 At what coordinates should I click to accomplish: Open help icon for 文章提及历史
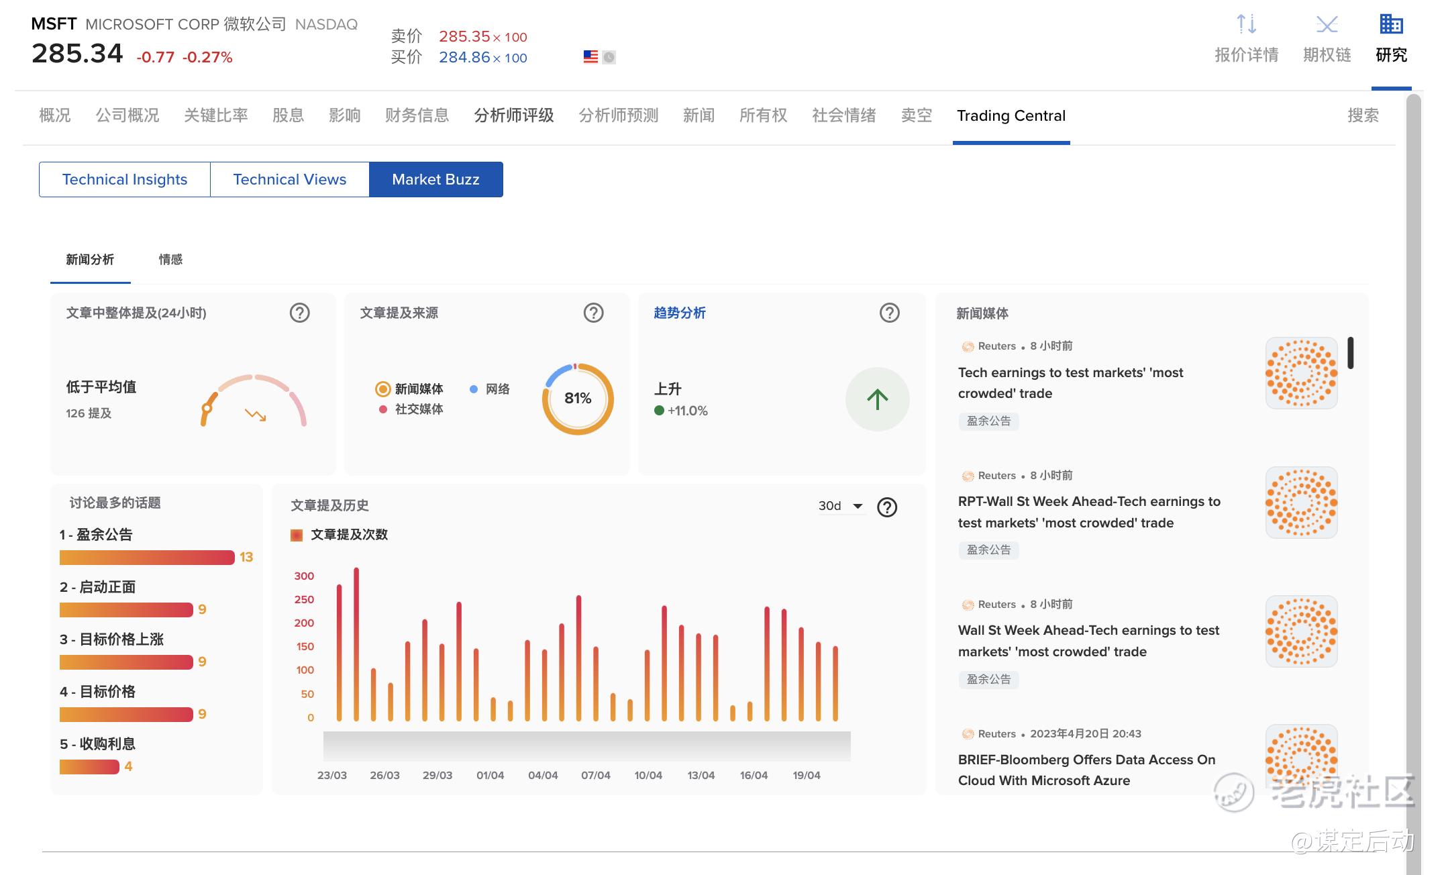887,507
